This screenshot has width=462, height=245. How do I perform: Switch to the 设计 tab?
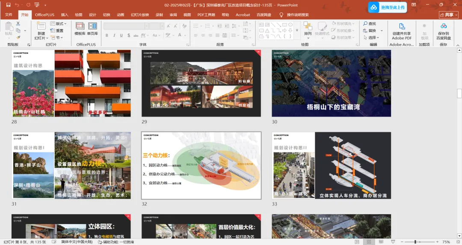[x=92, y=15]
